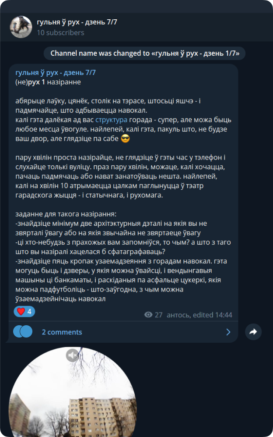Click the channel title гульня ў рух - дзень 7/7 in header

click(x=77, y=22)
